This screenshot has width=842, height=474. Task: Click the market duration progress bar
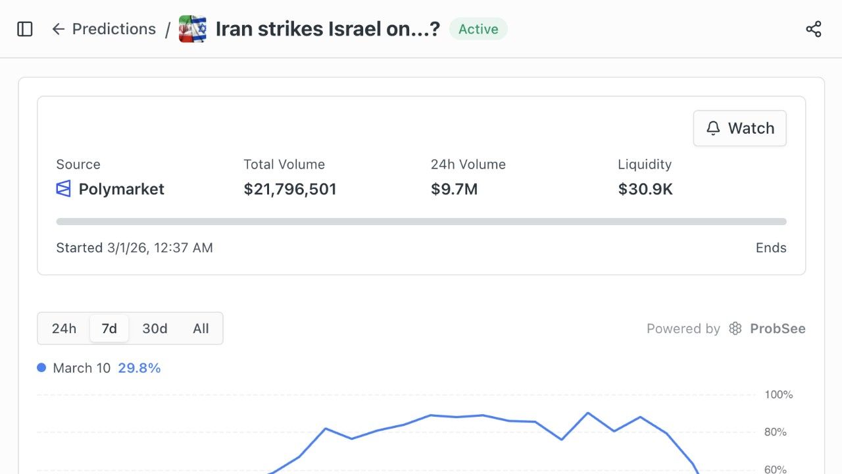coord(421,222)
